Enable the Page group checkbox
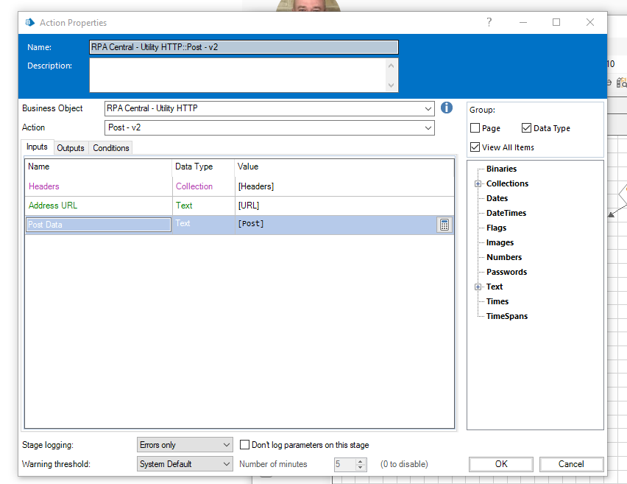Image resolution: width=627 pixels, height=484 pixels. click(x=475, y=128)
